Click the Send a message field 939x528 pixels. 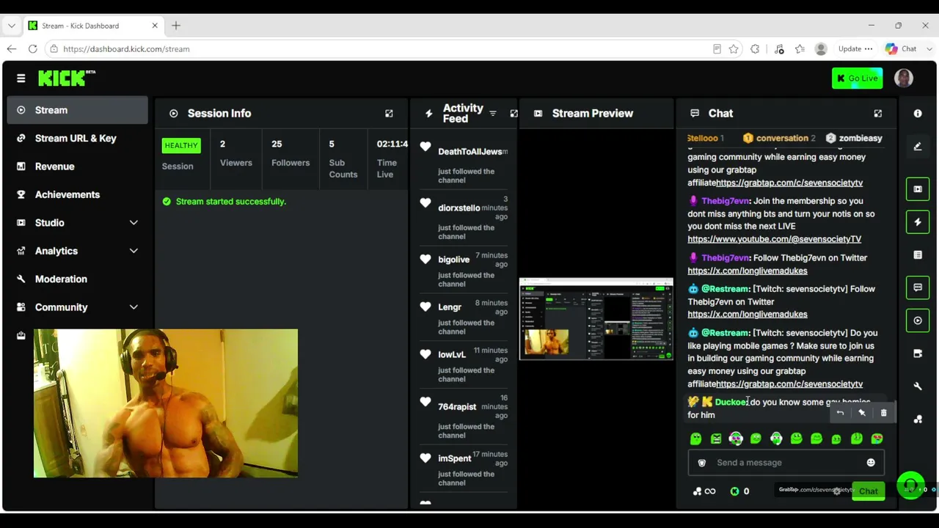coord(786,463)
